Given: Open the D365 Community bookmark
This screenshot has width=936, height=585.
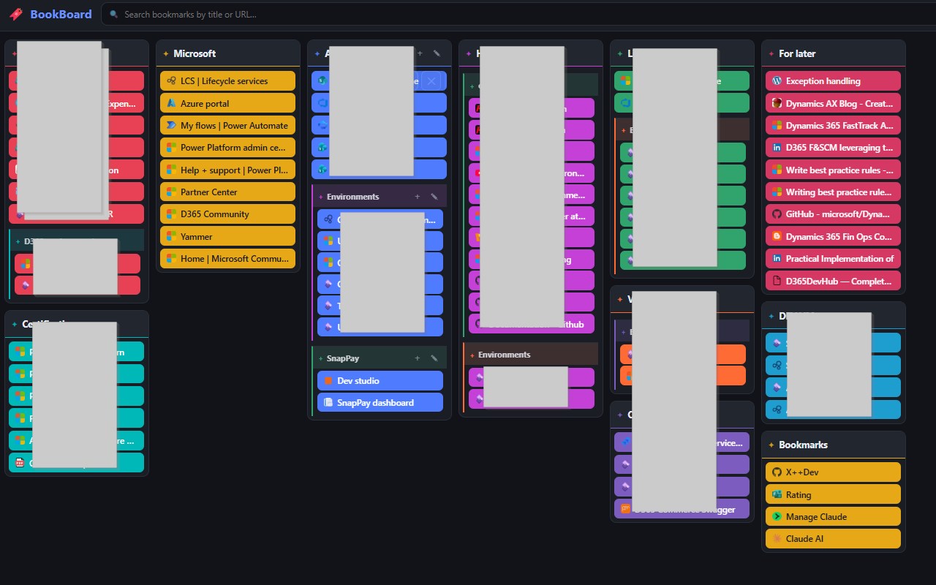Looking at the screenshot, I should (x=227, y=214).
